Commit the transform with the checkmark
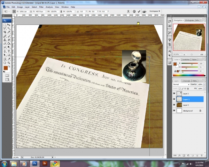The width and height of the screenshot is (209, 167). 139,11
